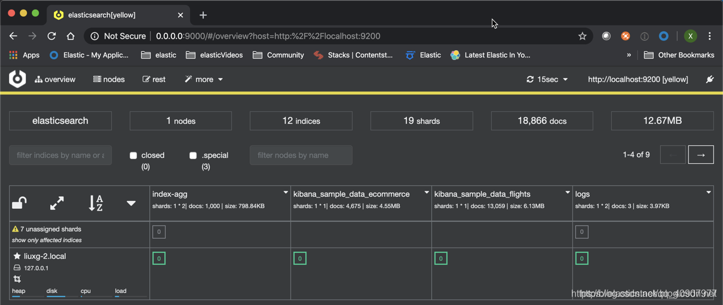
Task: Open the overview page
Action: 55,79
